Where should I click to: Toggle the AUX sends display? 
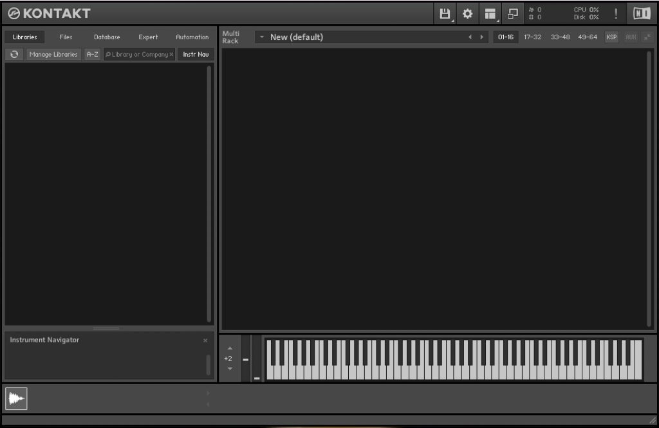pyautogui.click(x=631, y=37)
